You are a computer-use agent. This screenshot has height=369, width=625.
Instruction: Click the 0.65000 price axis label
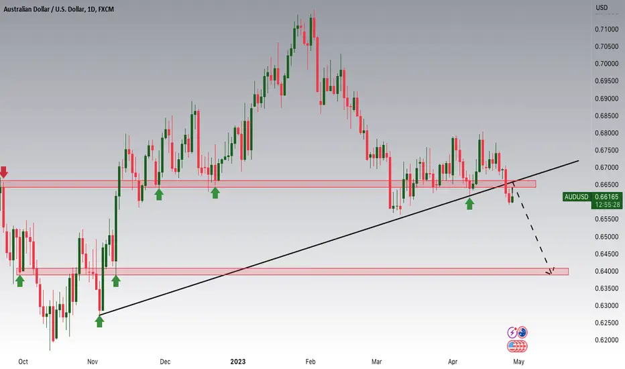[607, 237]
